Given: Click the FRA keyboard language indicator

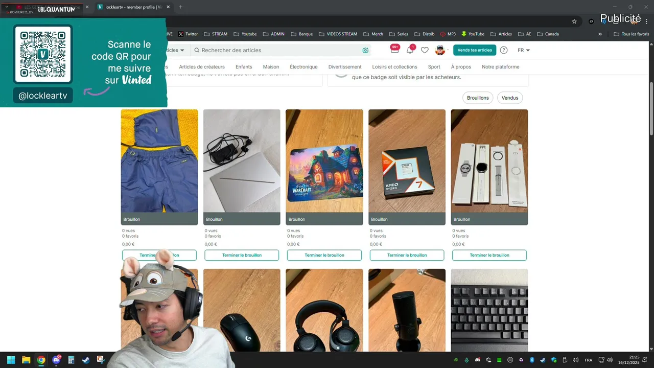Looking at the screenshot, I should coord(589,360).
